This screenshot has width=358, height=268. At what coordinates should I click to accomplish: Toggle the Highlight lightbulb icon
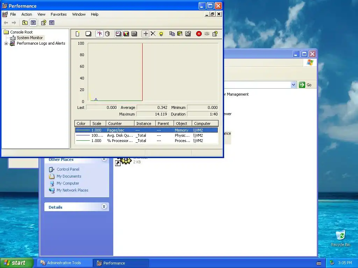pos(161,34)
